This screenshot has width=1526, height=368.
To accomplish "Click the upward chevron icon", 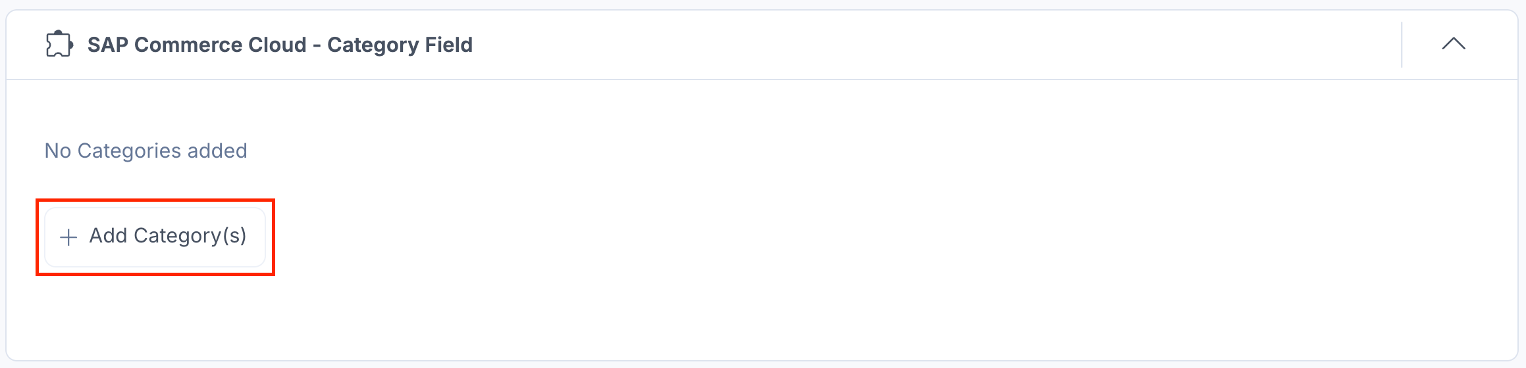I will 1454,44.
